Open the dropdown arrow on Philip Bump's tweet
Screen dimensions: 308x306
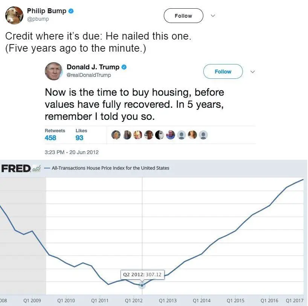pos(213,16)
